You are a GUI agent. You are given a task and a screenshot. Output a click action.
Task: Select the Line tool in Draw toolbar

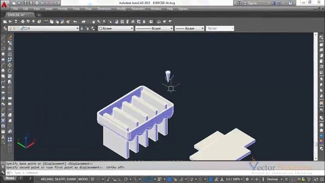pos(3,37)
